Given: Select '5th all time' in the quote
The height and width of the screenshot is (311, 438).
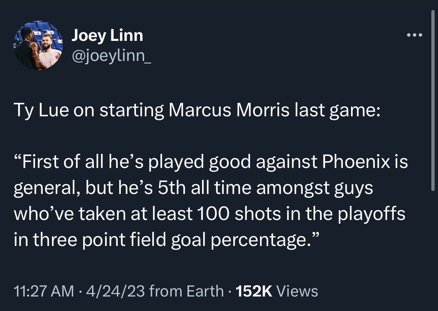Looking at the screenshot, I should (x=204, y=188).
